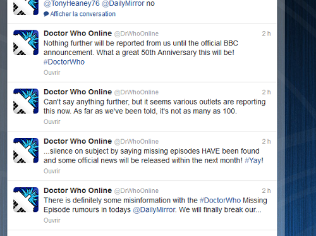316x236 pixels.
Task: Click the speech bubble conversation icon
Action: coord(46,14)
